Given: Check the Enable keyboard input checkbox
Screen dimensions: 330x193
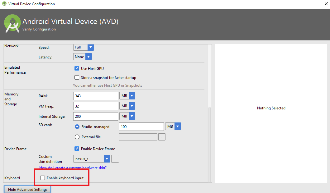Looking at the screenshot, I should click(x=42, y=178).
